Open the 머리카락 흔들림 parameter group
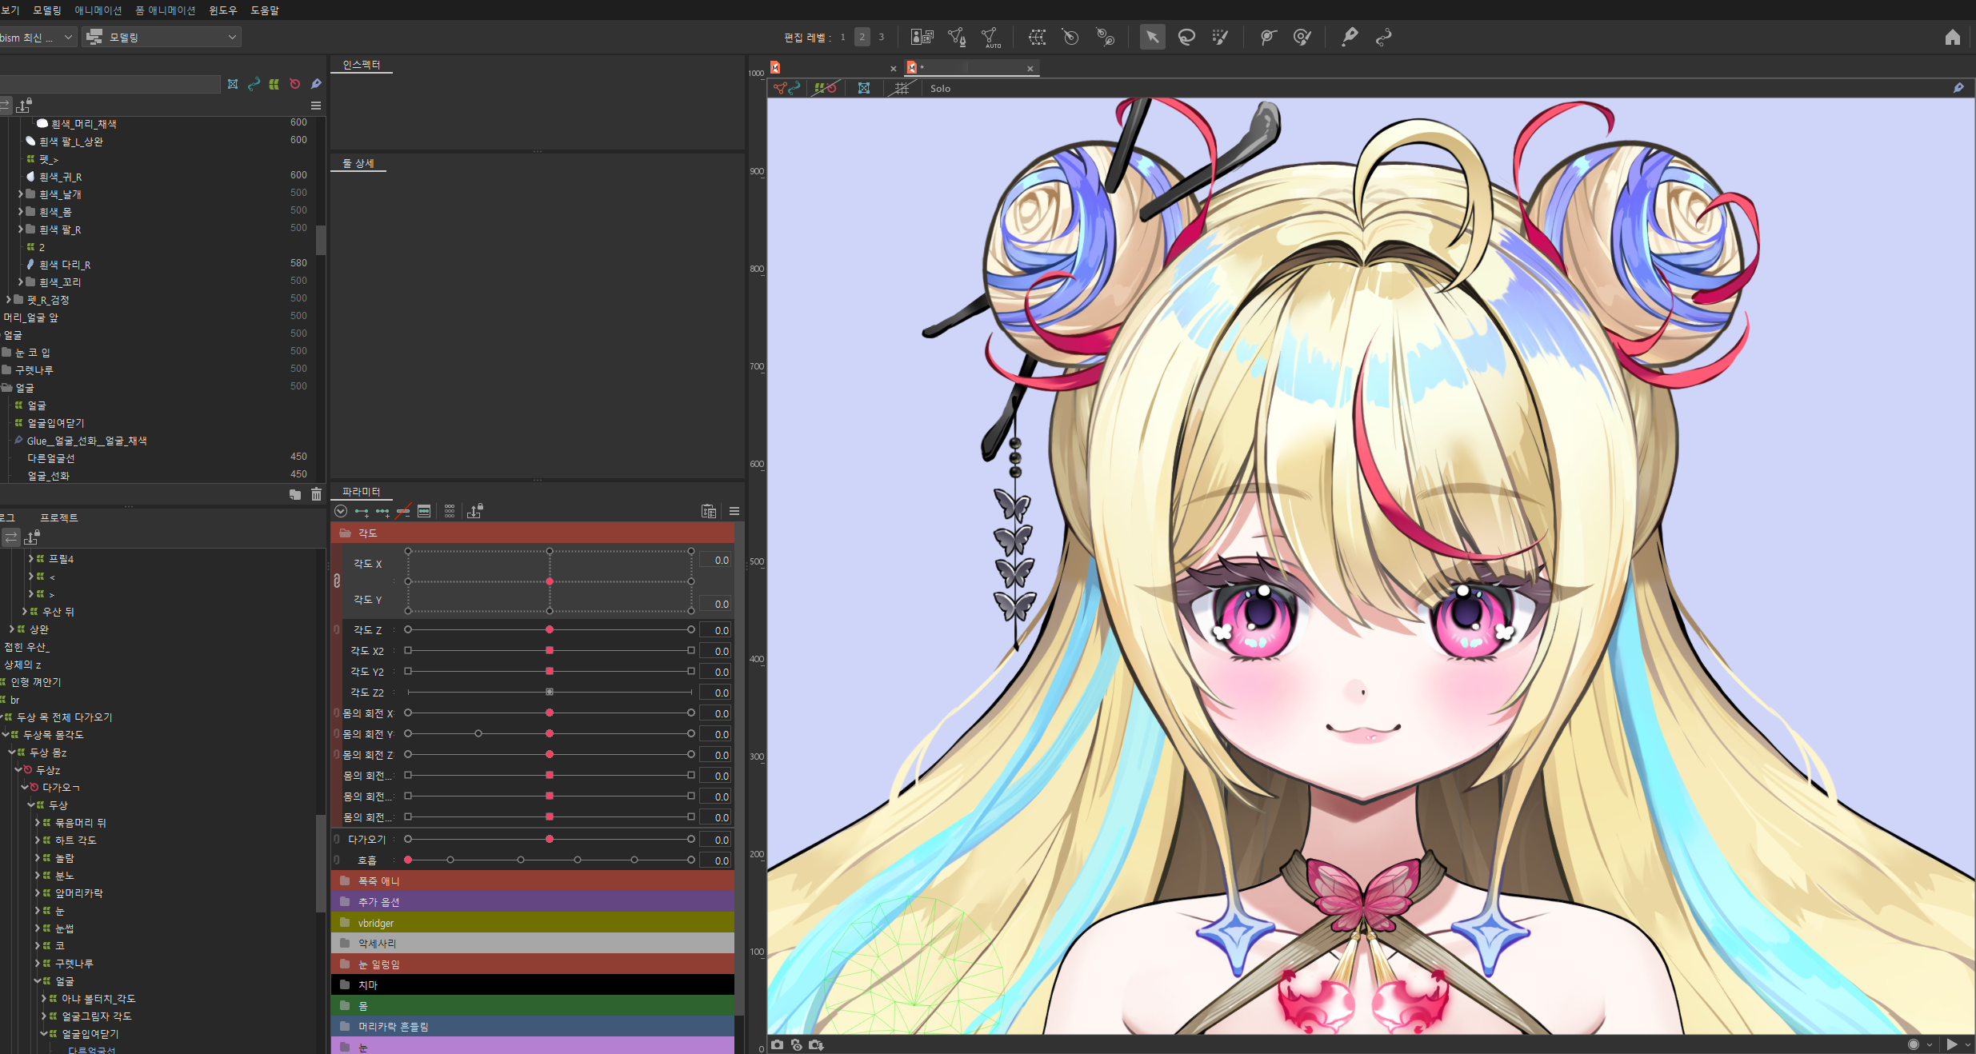This screenshot has width=1976, height=1054. point(533,1027)
